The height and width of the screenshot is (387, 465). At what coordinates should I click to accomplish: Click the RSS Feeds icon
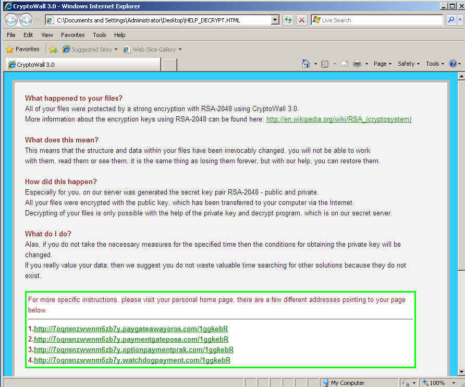click(325, 64)
